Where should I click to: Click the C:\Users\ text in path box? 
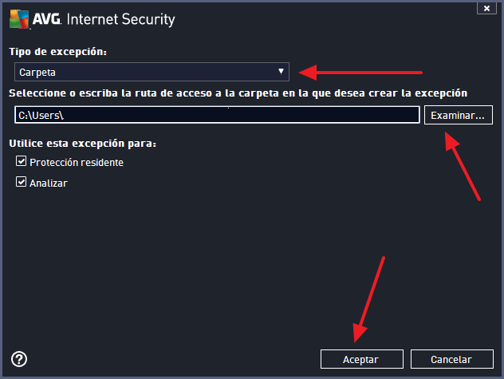41,116
